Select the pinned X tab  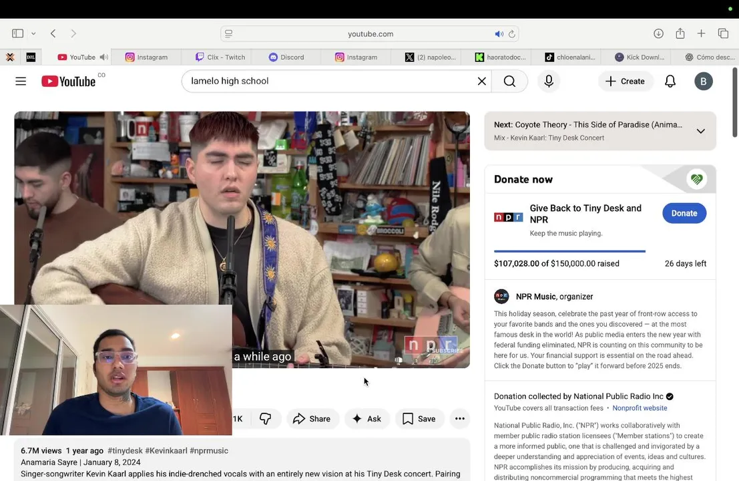[10, 57]
